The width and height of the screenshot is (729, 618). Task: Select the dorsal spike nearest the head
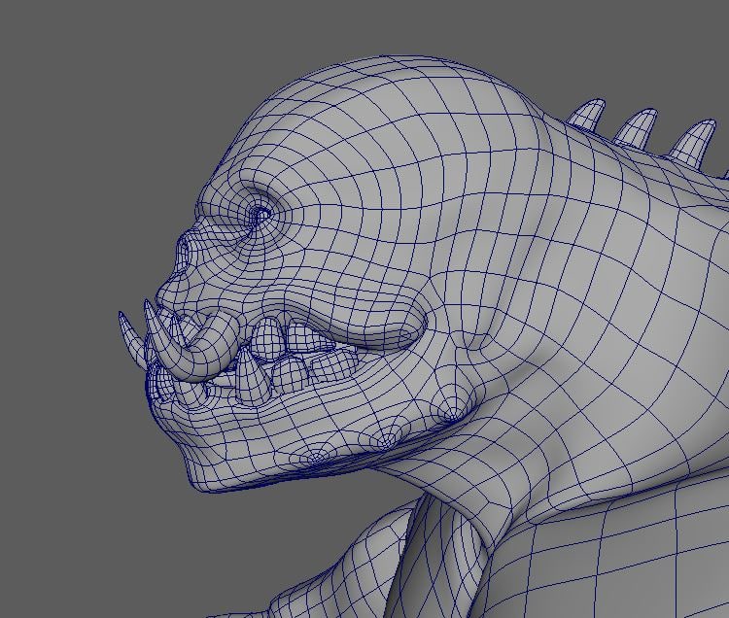click(x=586, y=114)
